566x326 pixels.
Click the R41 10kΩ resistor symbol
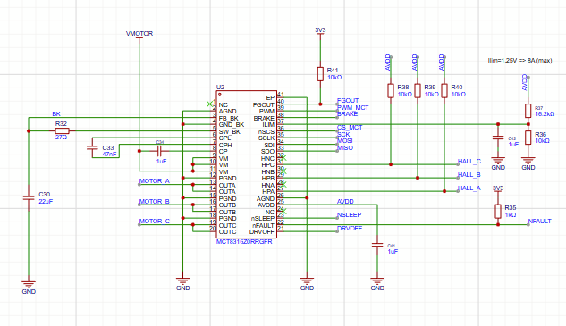320,74
